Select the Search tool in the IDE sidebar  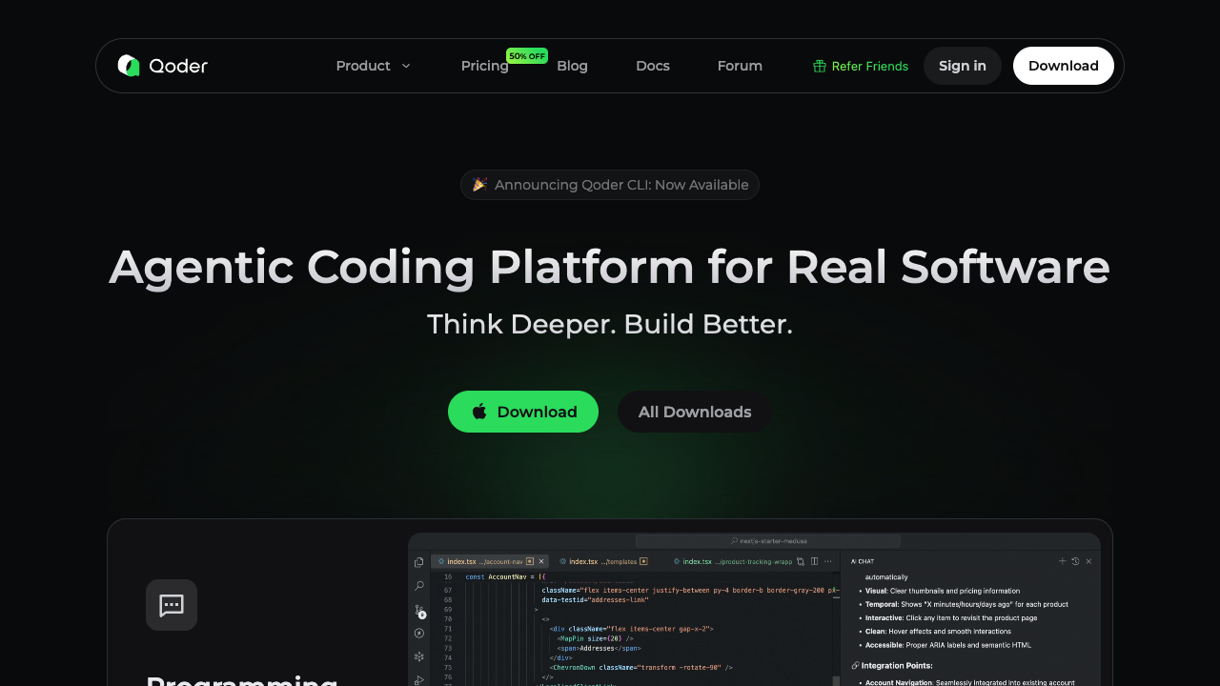418,585
